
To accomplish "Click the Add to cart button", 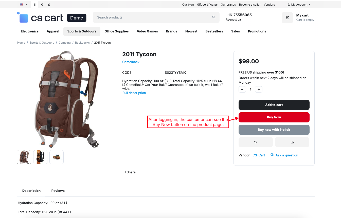I will (274, 105).
